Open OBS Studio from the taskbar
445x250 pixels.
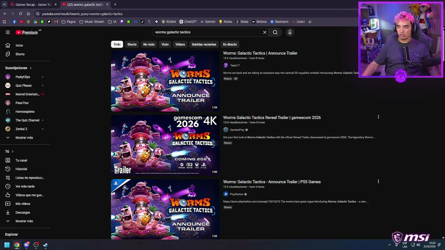(36, 245)
